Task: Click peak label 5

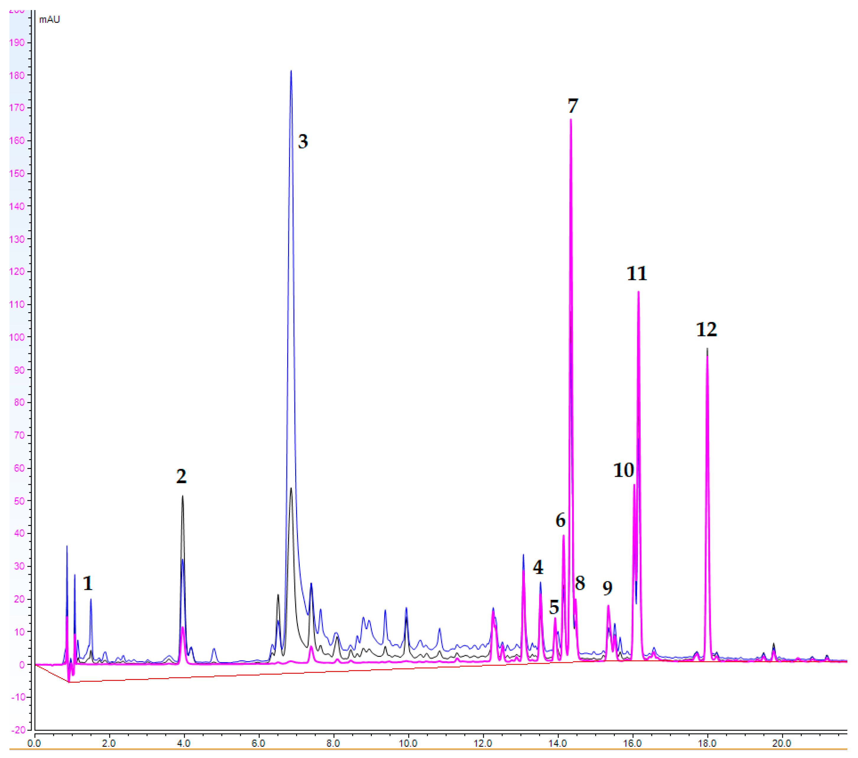Action: point(554,607)
